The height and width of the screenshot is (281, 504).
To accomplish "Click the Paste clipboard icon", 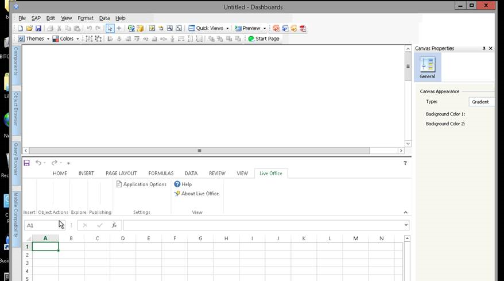I will click(x=77, y=28).
